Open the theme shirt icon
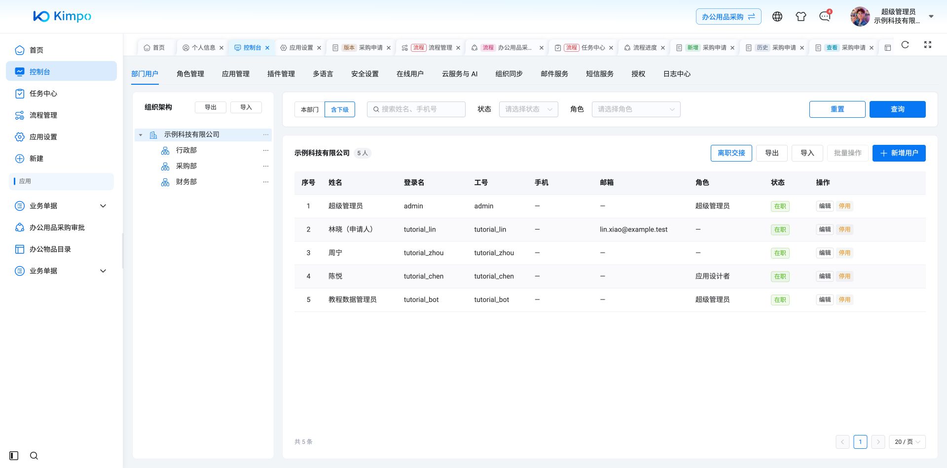This screenshot has height=468, width=947. [801, 16]
